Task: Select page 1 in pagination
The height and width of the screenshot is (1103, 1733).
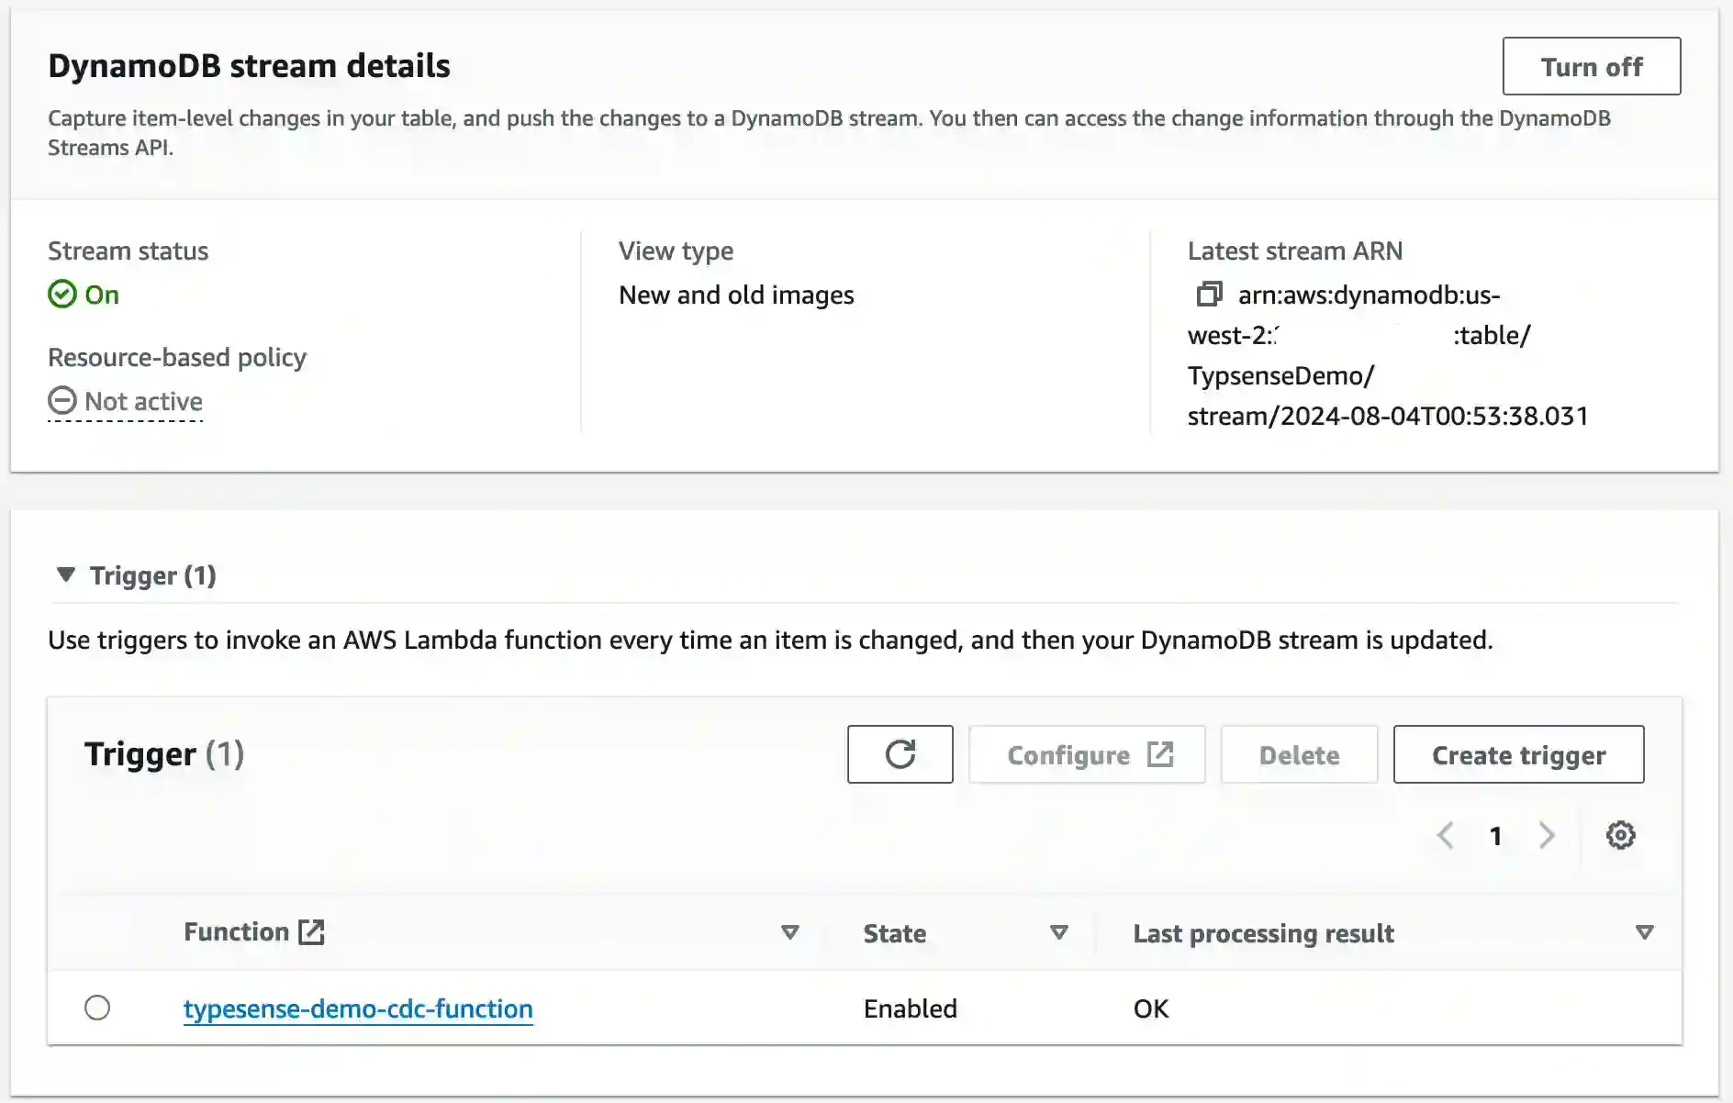Action: [x=1495, y=836]
